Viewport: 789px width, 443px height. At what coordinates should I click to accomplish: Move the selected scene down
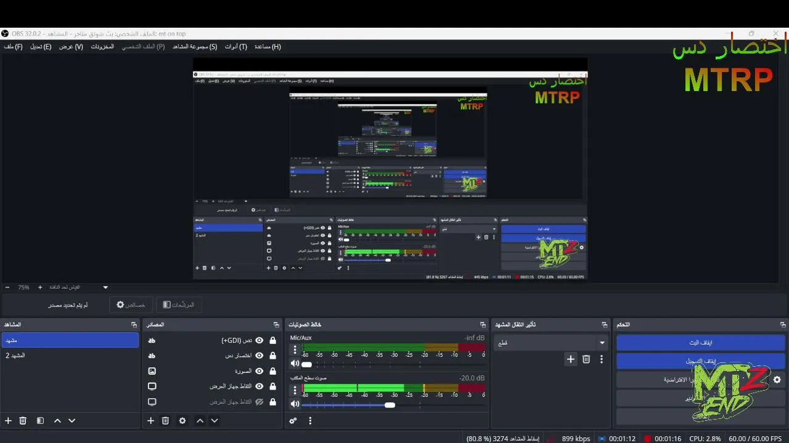72,421
